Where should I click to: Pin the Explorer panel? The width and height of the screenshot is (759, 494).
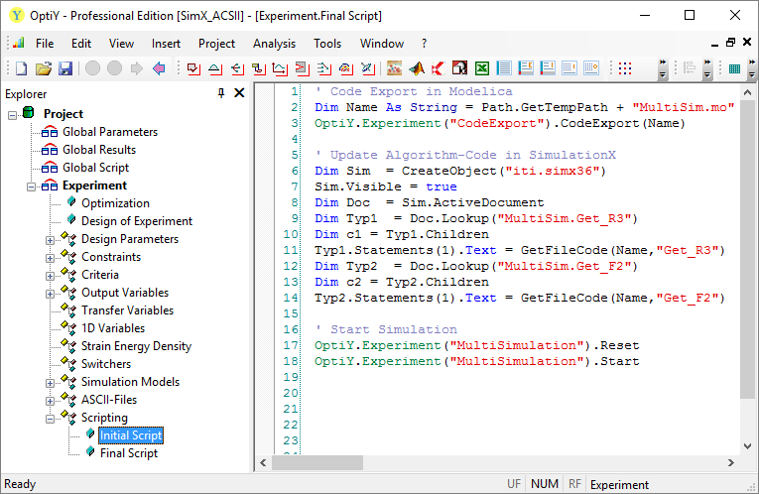pyautogui.click(x=221, y=93)
